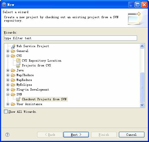Click the wizard list scroll up arrow
Screen dimensions: 149x142
coord(142,46)
